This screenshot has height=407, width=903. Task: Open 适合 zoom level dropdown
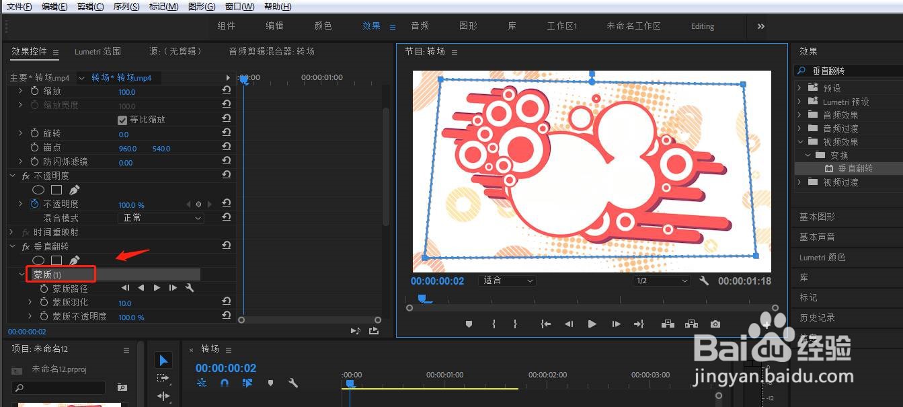pos(507,281)
